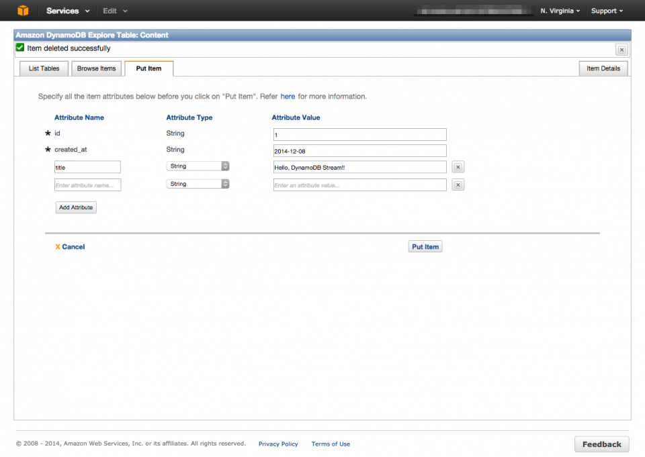Focus the id value field
Image resolution: width=645 pixels, height=457 pixels.
coord(360,134)
